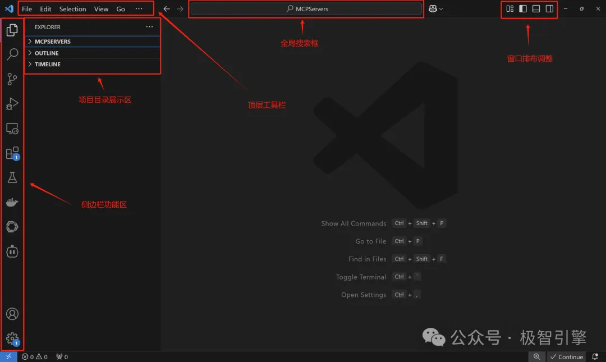The height and width of the screenshot is (362, 606).
Task: Toggle the Primary Side Bar visibility
Action: point(522,8)
